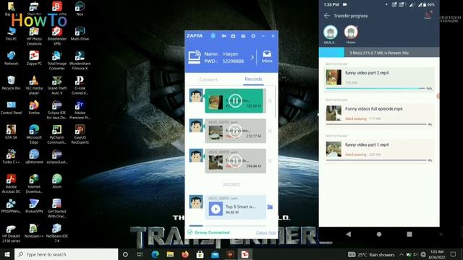Open PyCharm Community desktop shortcut
Screen dimensions: 463x260
pos(56,134)
